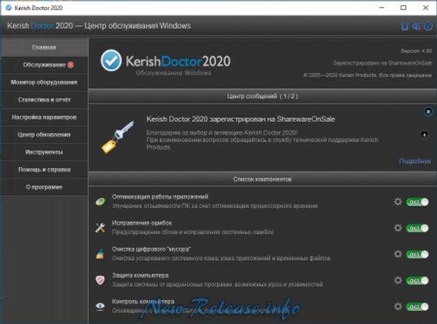Click the Очистка цифрового мусора icon
Image resolution: width=437 pixels, height=324 pixels.
pos(100,254)
